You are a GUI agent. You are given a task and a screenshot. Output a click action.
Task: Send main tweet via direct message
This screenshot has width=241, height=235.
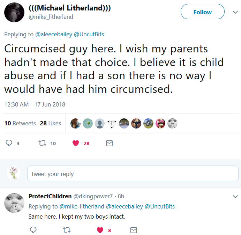point(109,143)
